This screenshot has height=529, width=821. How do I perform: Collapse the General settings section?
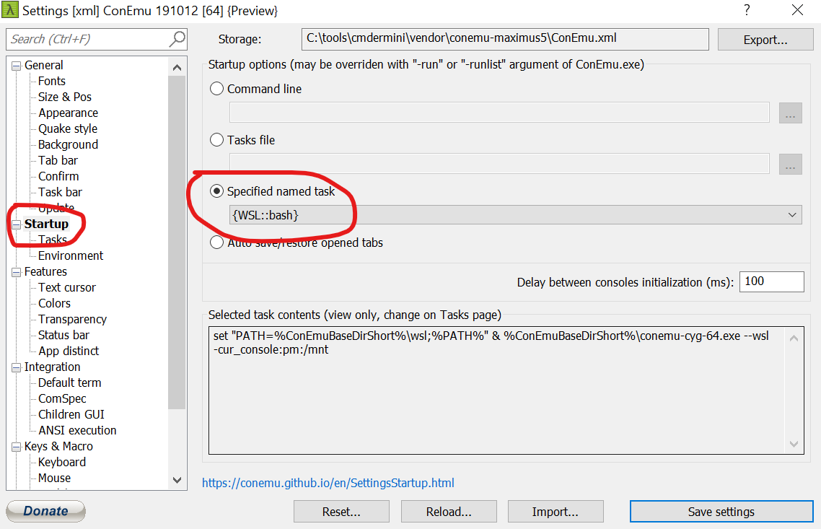pos(16,65)
